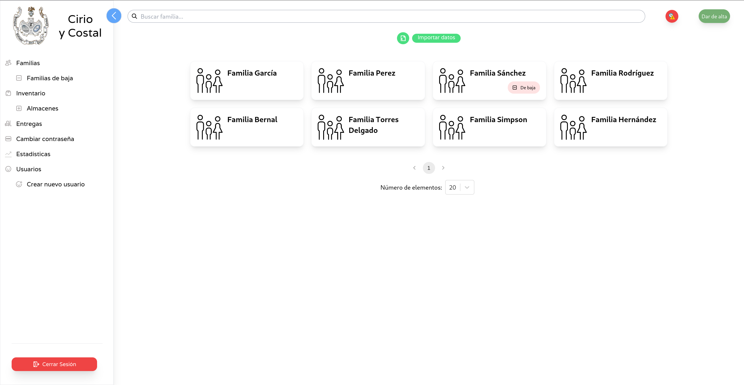The height and width of the screenshot is (385, 744).
Task: Open the Número de elementos dropdown
Action: click(459, 187)
